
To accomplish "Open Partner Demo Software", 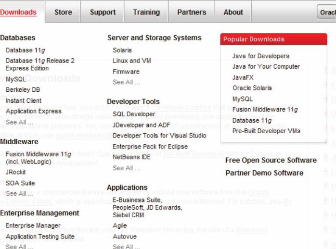I will pyautogui.click(x=264, y=173).
